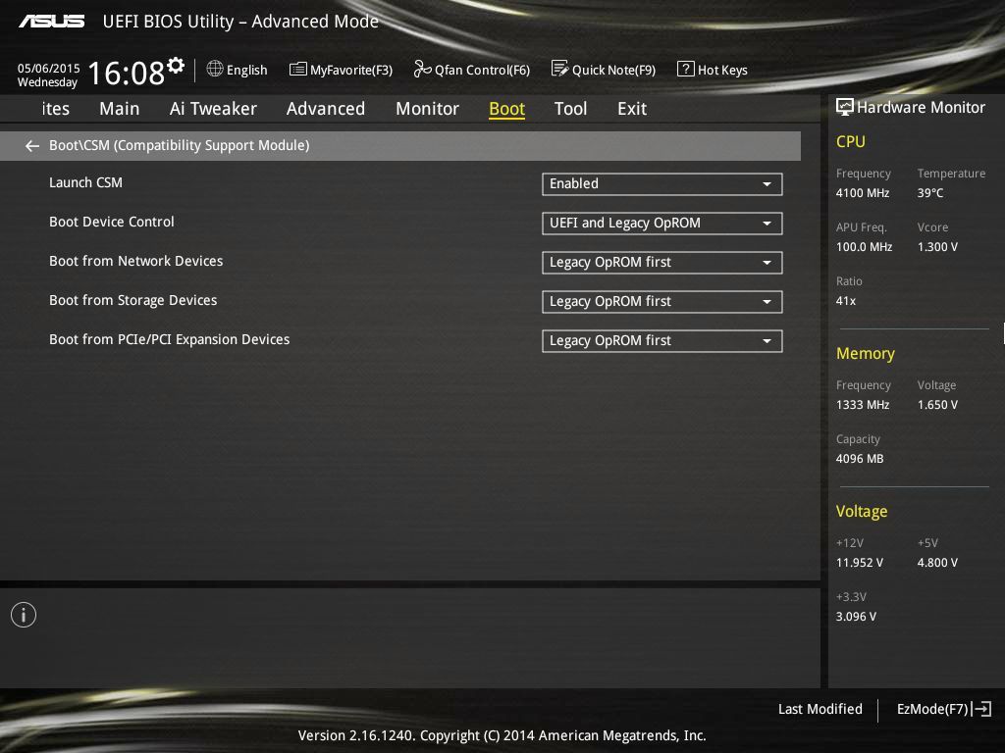The height and width of the screenshot is (753, 1005).
Task: Click the Boot Device Control label
Action: coord(112,222)
